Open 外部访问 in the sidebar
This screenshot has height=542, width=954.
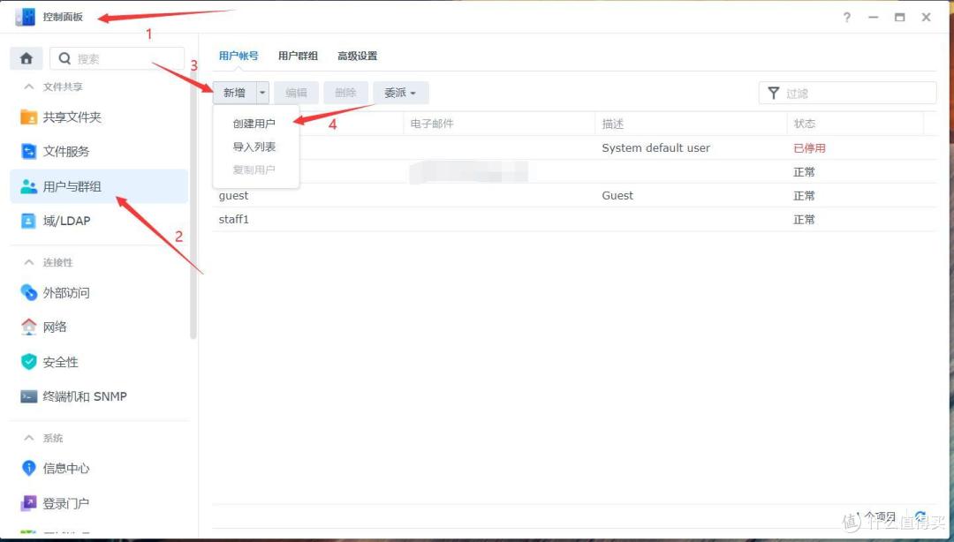pyautogui.click(x=99, y=292)
